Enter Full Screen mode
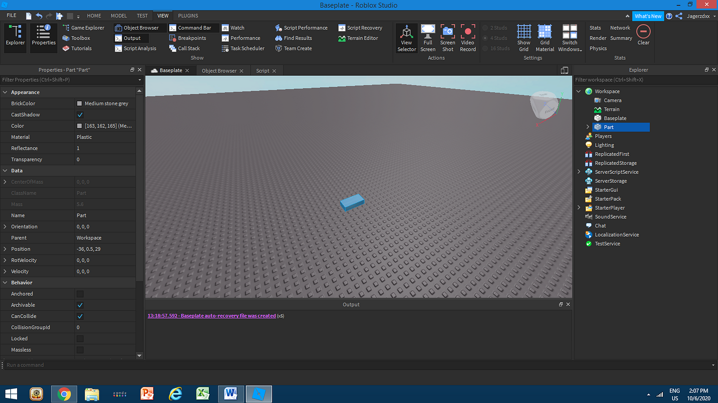Screen dimensions: 718x403 coord(428,38)
